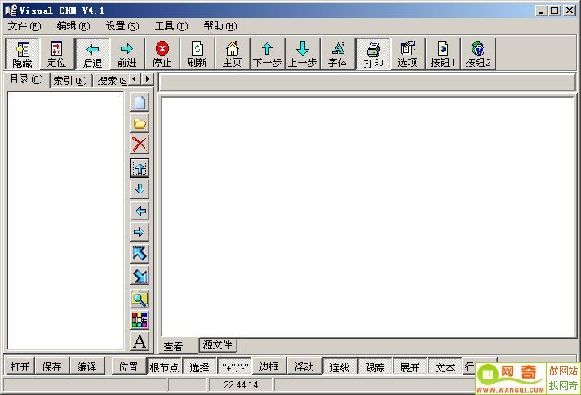
Task: Go forward with the 前进 button
Action: click(127, 54)
